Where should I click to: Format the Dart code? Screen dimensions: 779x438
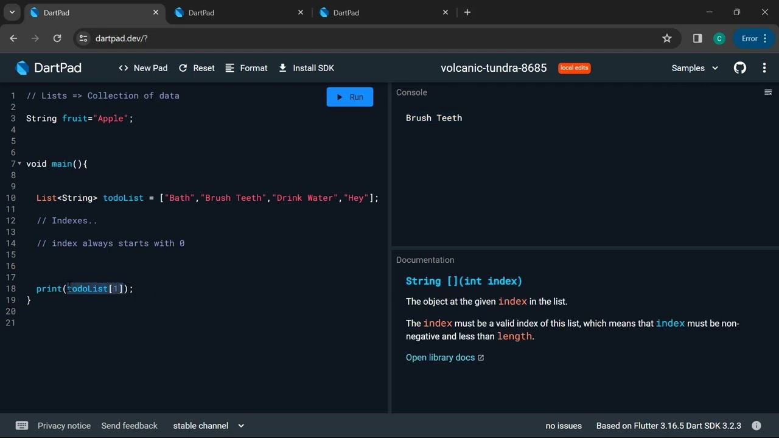click(x=246, y=68)
